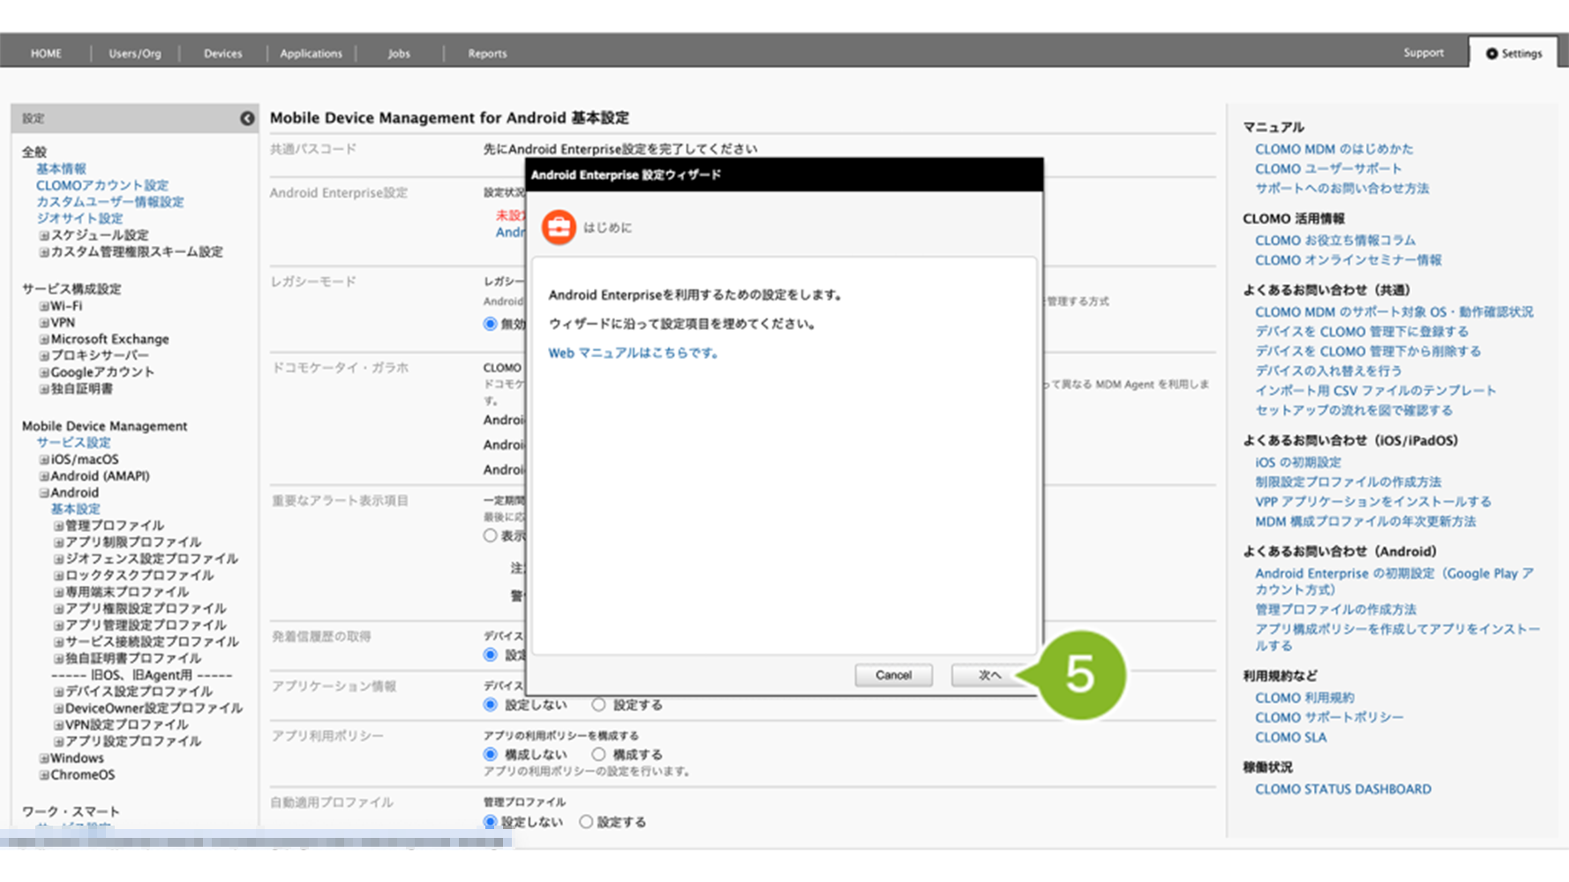
Task: Open CLOMO 利用規約 link
Action: tap(1304, 698)
